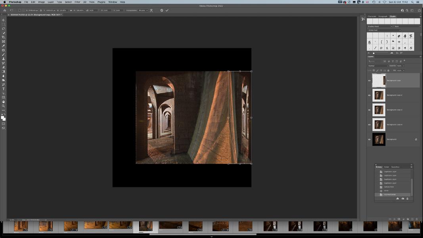Image resolution: width=423 pixels, height=238 pixels.
Task: Open the Filter menu
Action: tap(77, 2)
